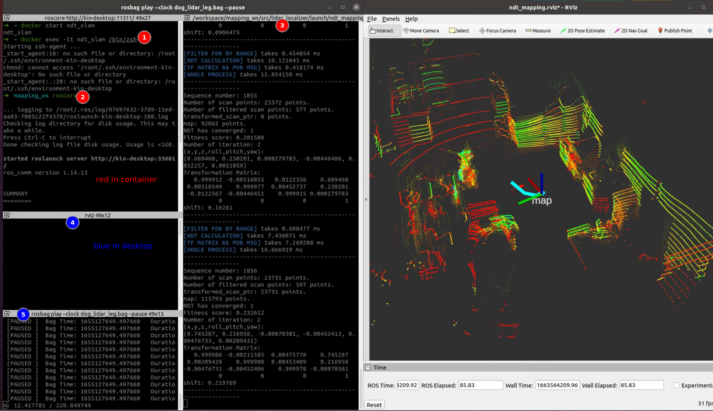This screenshot has width=713, height=411.
Task: Open the rviz terminal pane split menu icon
Action: tap(7, 215)
